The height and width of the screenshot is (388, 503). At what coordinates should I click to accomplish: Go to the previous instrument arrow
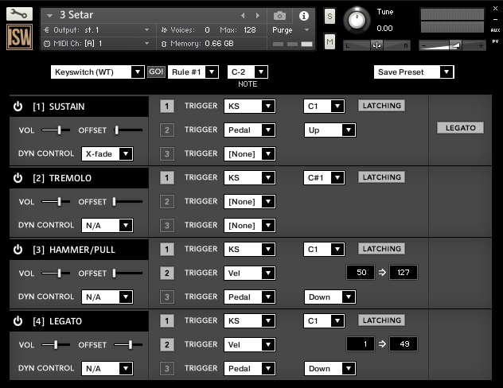[x=244, y=15]
